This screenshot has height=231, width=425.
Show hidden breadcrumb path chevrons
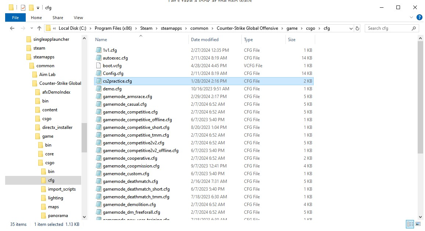tap(55, 28)
